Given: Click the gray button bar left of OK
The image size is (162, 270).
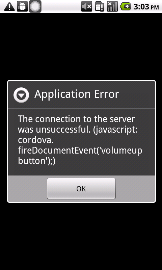Looking at the screenshot, I should [x=28, y=189].
